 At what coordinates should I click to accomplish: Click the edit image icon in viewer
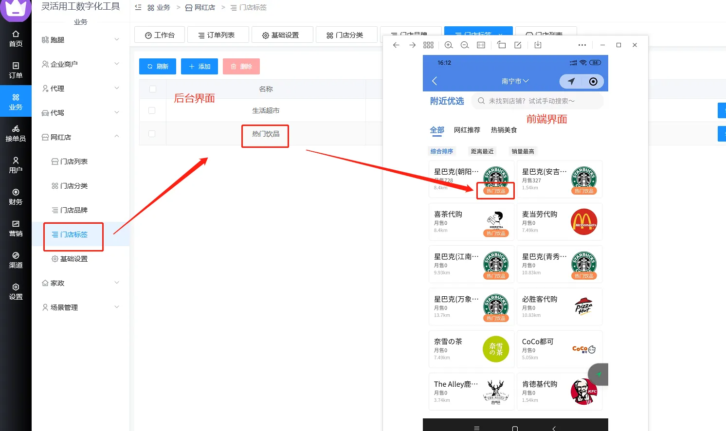(x=518, y=45)
